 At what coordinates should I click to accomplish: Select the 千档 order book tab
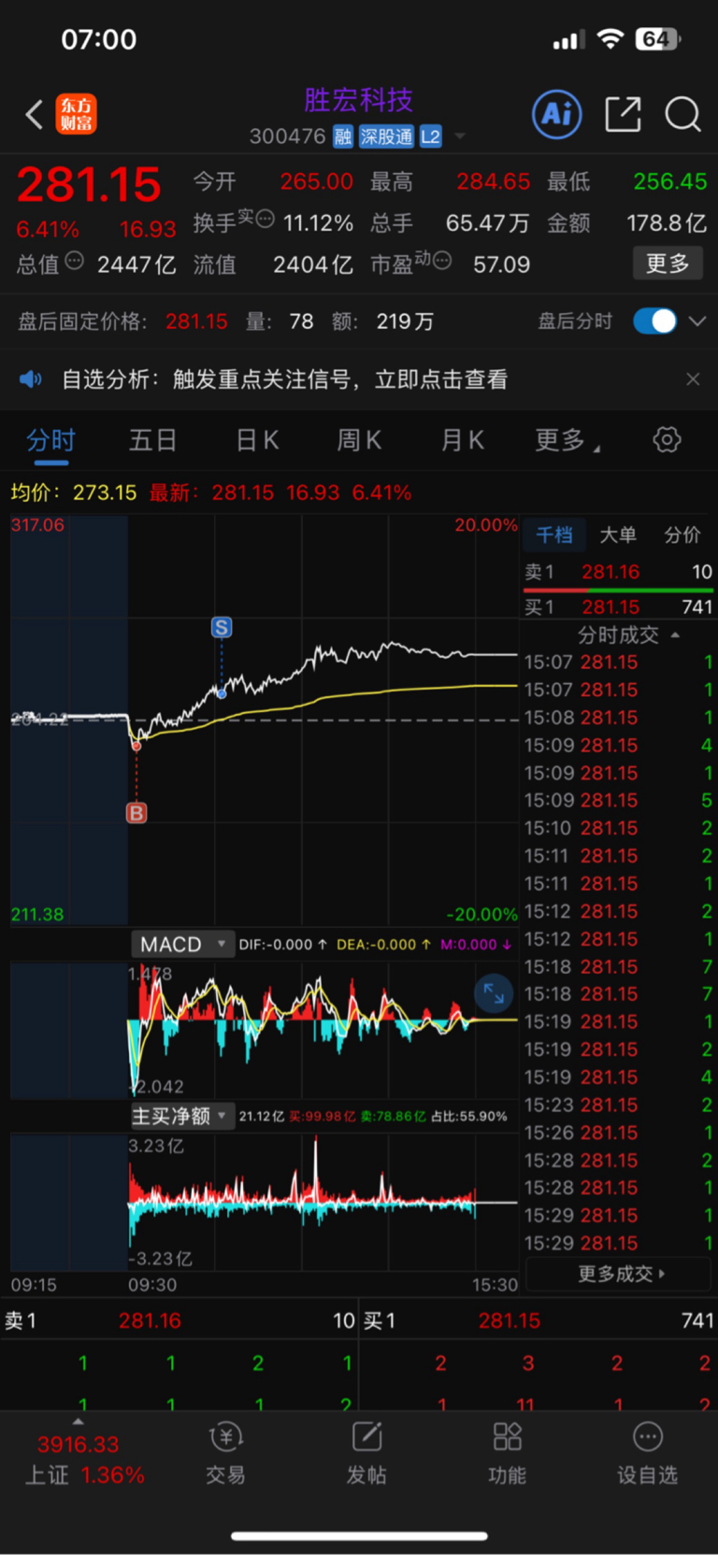[554, 535]
